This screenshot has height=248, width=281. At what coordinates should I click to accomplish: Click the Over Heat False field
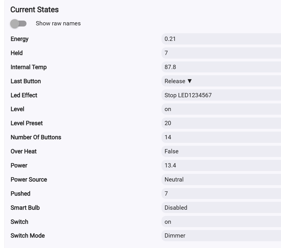click(x=221, y=151)
